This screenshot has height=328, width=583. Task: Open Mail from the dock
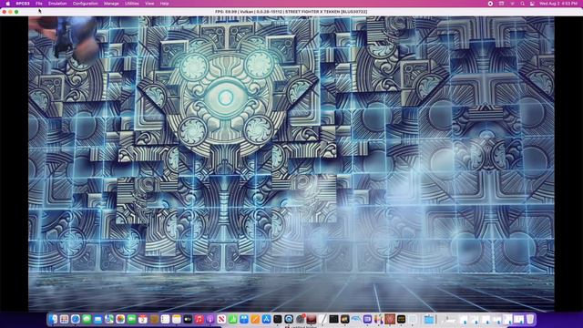97,319
